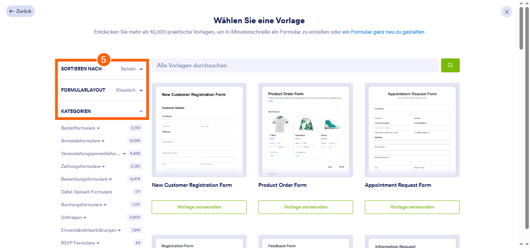Go back using the Zurück button
The height and width of the screenshot is (248, 530).
pyautogui.click(x=20, y=11)
